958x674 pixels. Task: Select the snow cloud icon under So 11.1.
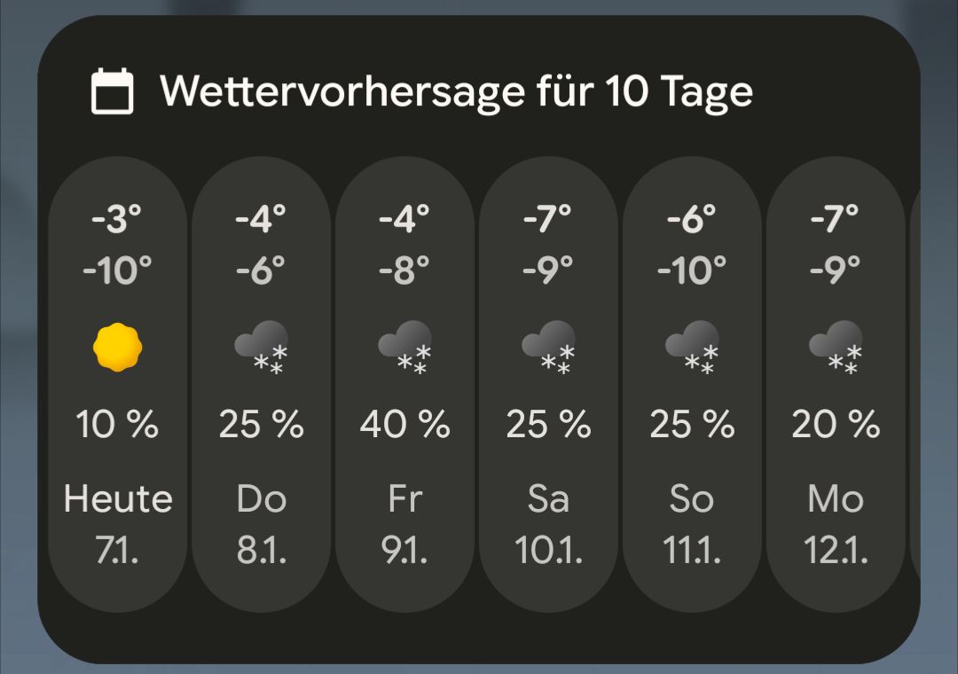pos(691,348)
